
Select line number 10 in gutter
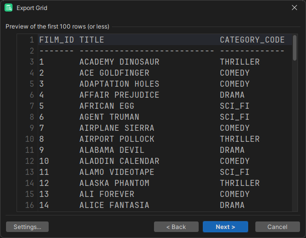[29, 139]
